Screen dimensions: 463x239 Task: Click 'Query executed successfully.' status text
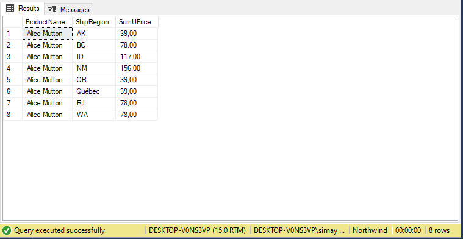coord(60,230)
